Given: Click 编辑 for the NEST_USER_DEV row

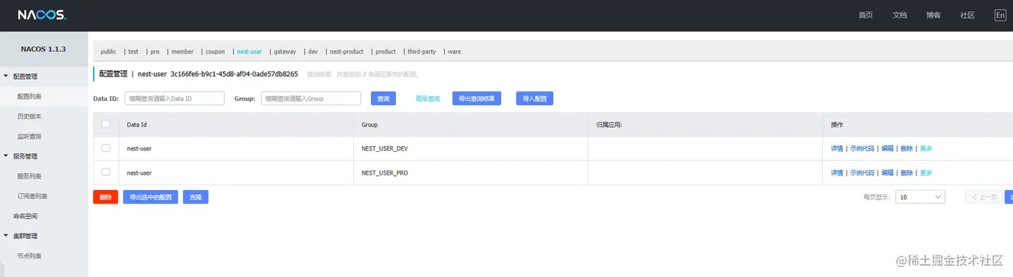Looking at the screenshot, I should (x=887, y=149).
